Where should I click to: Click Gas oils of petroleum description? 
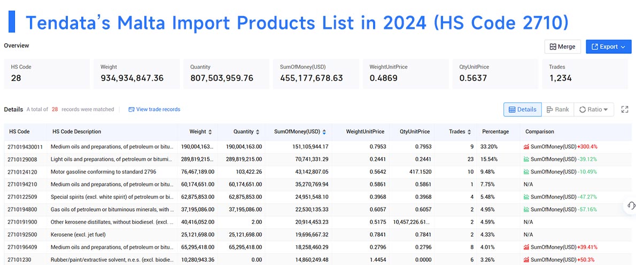click(112, 209)
